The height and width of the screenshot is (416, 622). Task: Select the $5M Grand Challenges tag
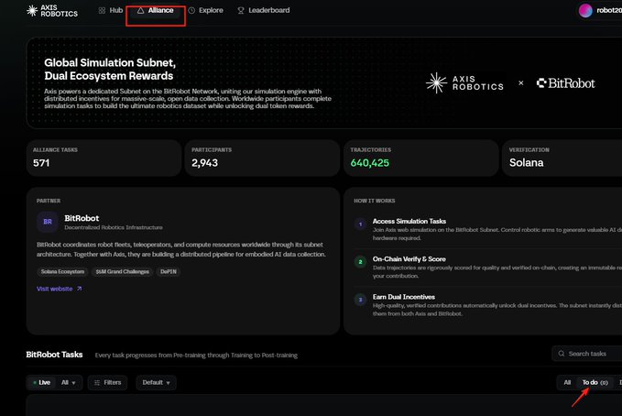click(x=122, y=271)
